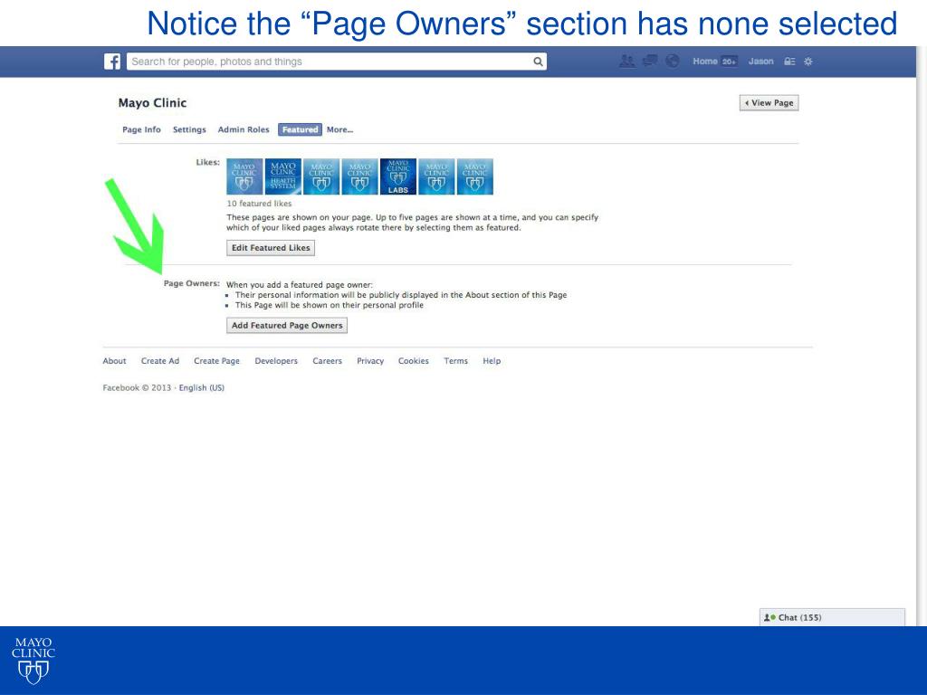Click the Edit Featured Likes button
The width and height of the screenshot is (927, 695).
coord(271,248)
